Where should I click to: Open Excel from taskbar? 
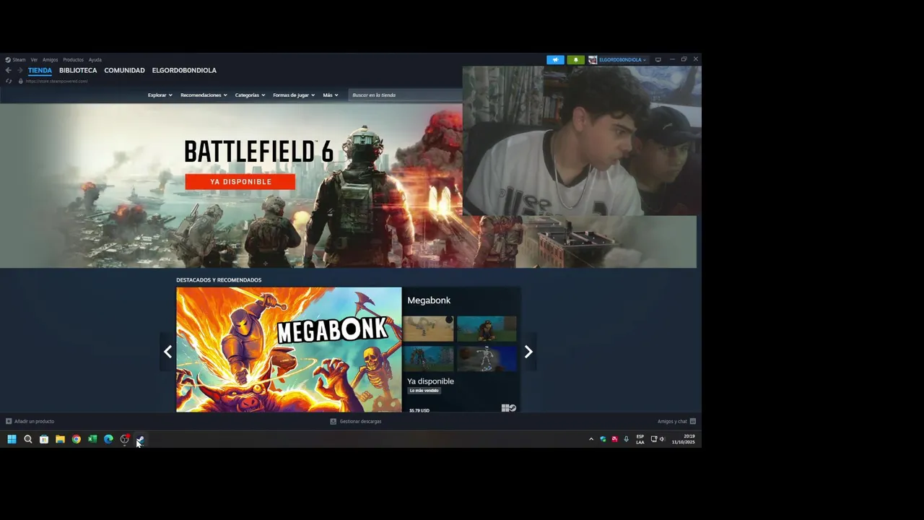coord(92,439)
